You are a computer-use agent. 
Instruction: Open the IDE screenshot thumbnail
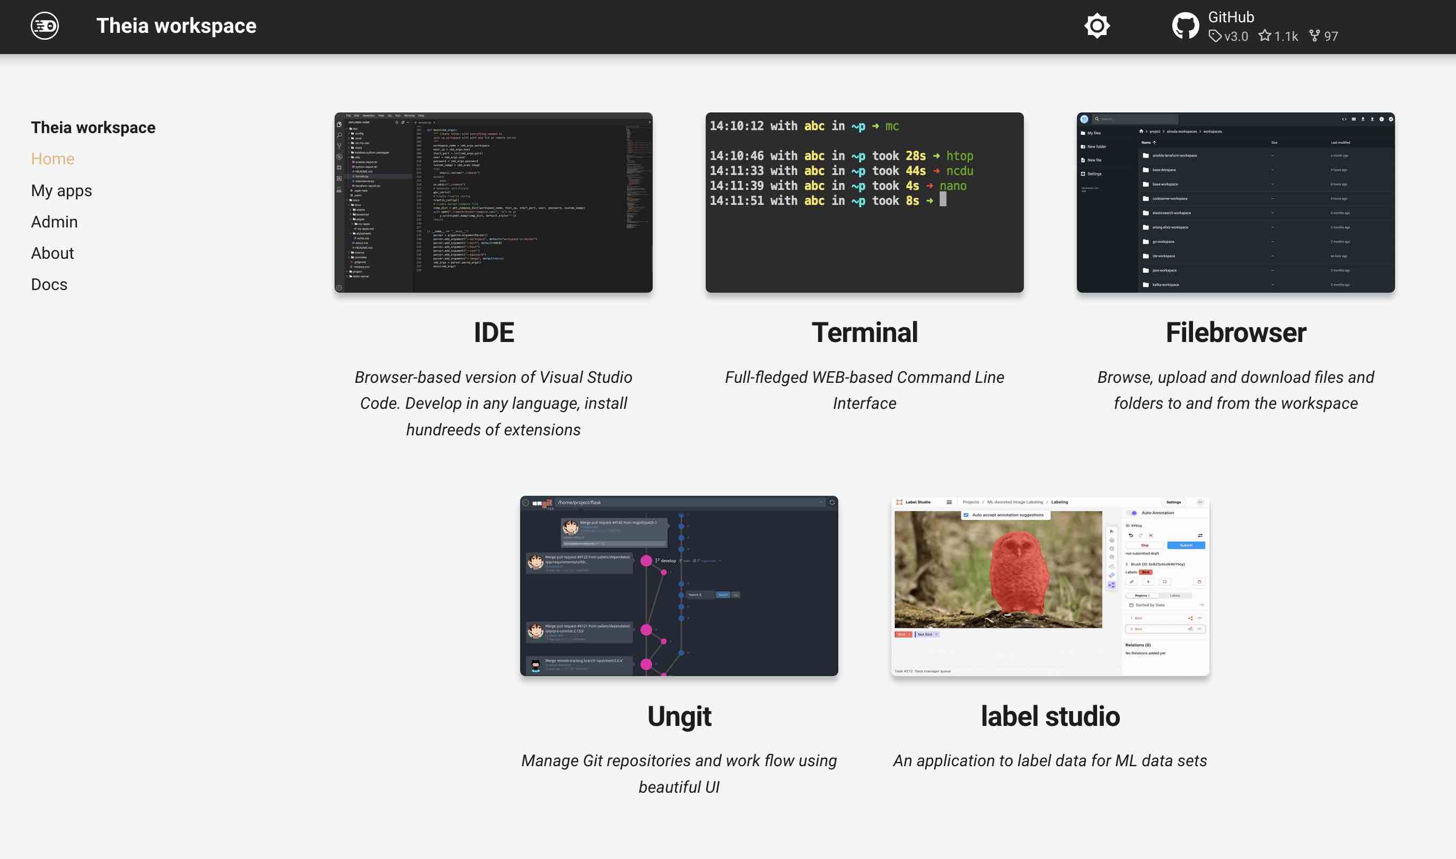point(494,203)
